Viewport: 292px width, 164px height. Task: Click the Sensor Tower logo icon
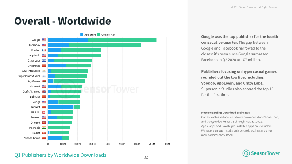click(246, 153)
